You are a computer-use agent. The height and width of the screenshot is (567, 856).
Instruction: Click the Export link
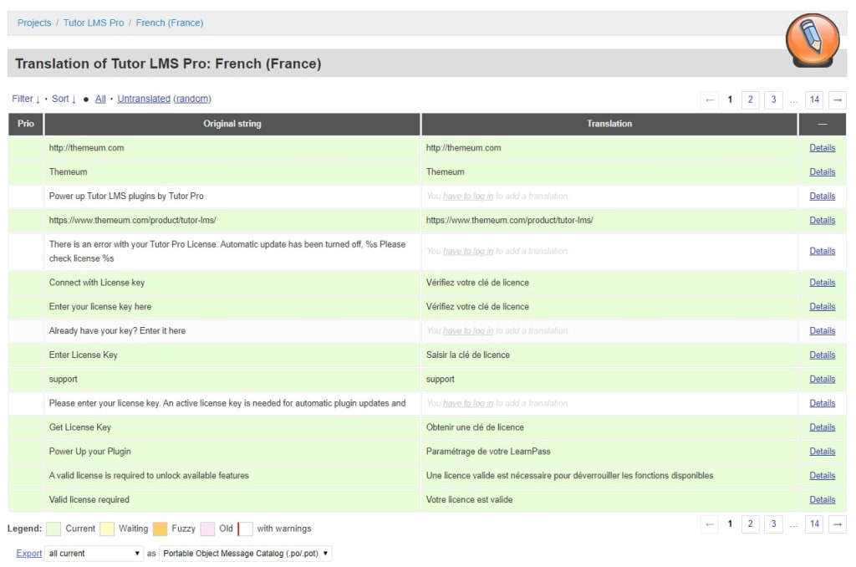(29, 554)
